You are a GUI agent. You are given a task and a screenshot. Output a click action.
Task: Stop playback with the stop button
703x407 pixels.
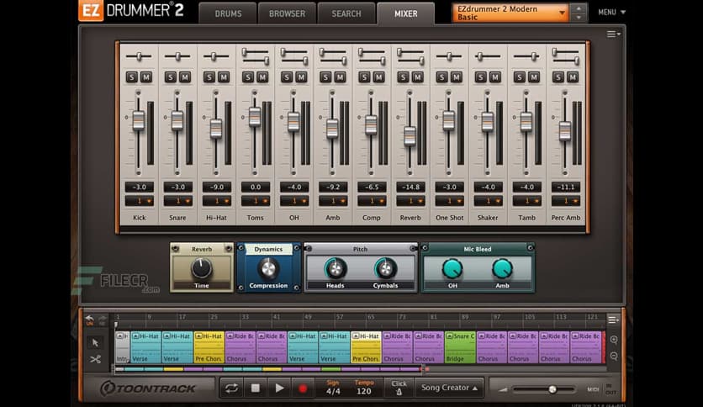pos(255,388)
